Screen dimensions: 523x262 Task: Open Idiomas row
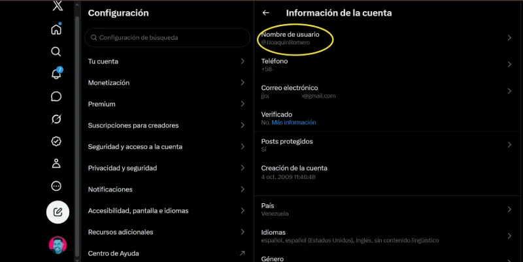tap(386, 236)
